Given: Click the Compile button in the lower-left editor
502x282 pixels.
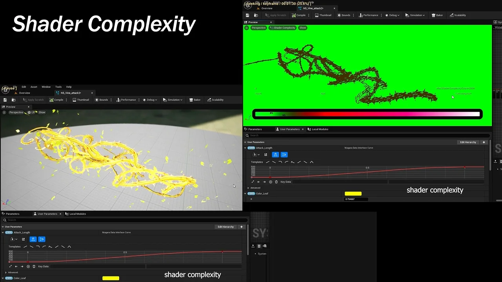Looking at the screenshot, I should pyautogui.click(x=56, y=100).
